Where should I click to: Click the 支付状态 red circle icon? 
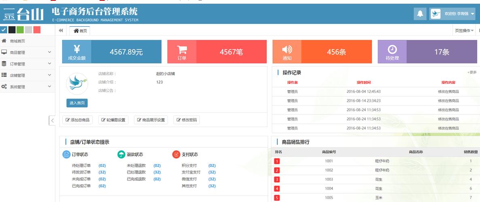point(176,154)
